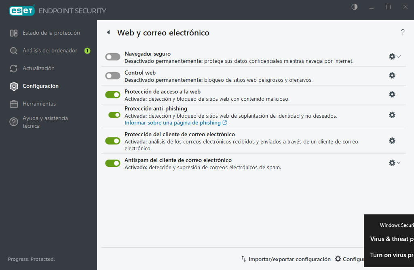Open Ayuda y asistencia técnica section
Image resolution: width=414 pixels, height=270 pixels.
click(x=45, y=122)
